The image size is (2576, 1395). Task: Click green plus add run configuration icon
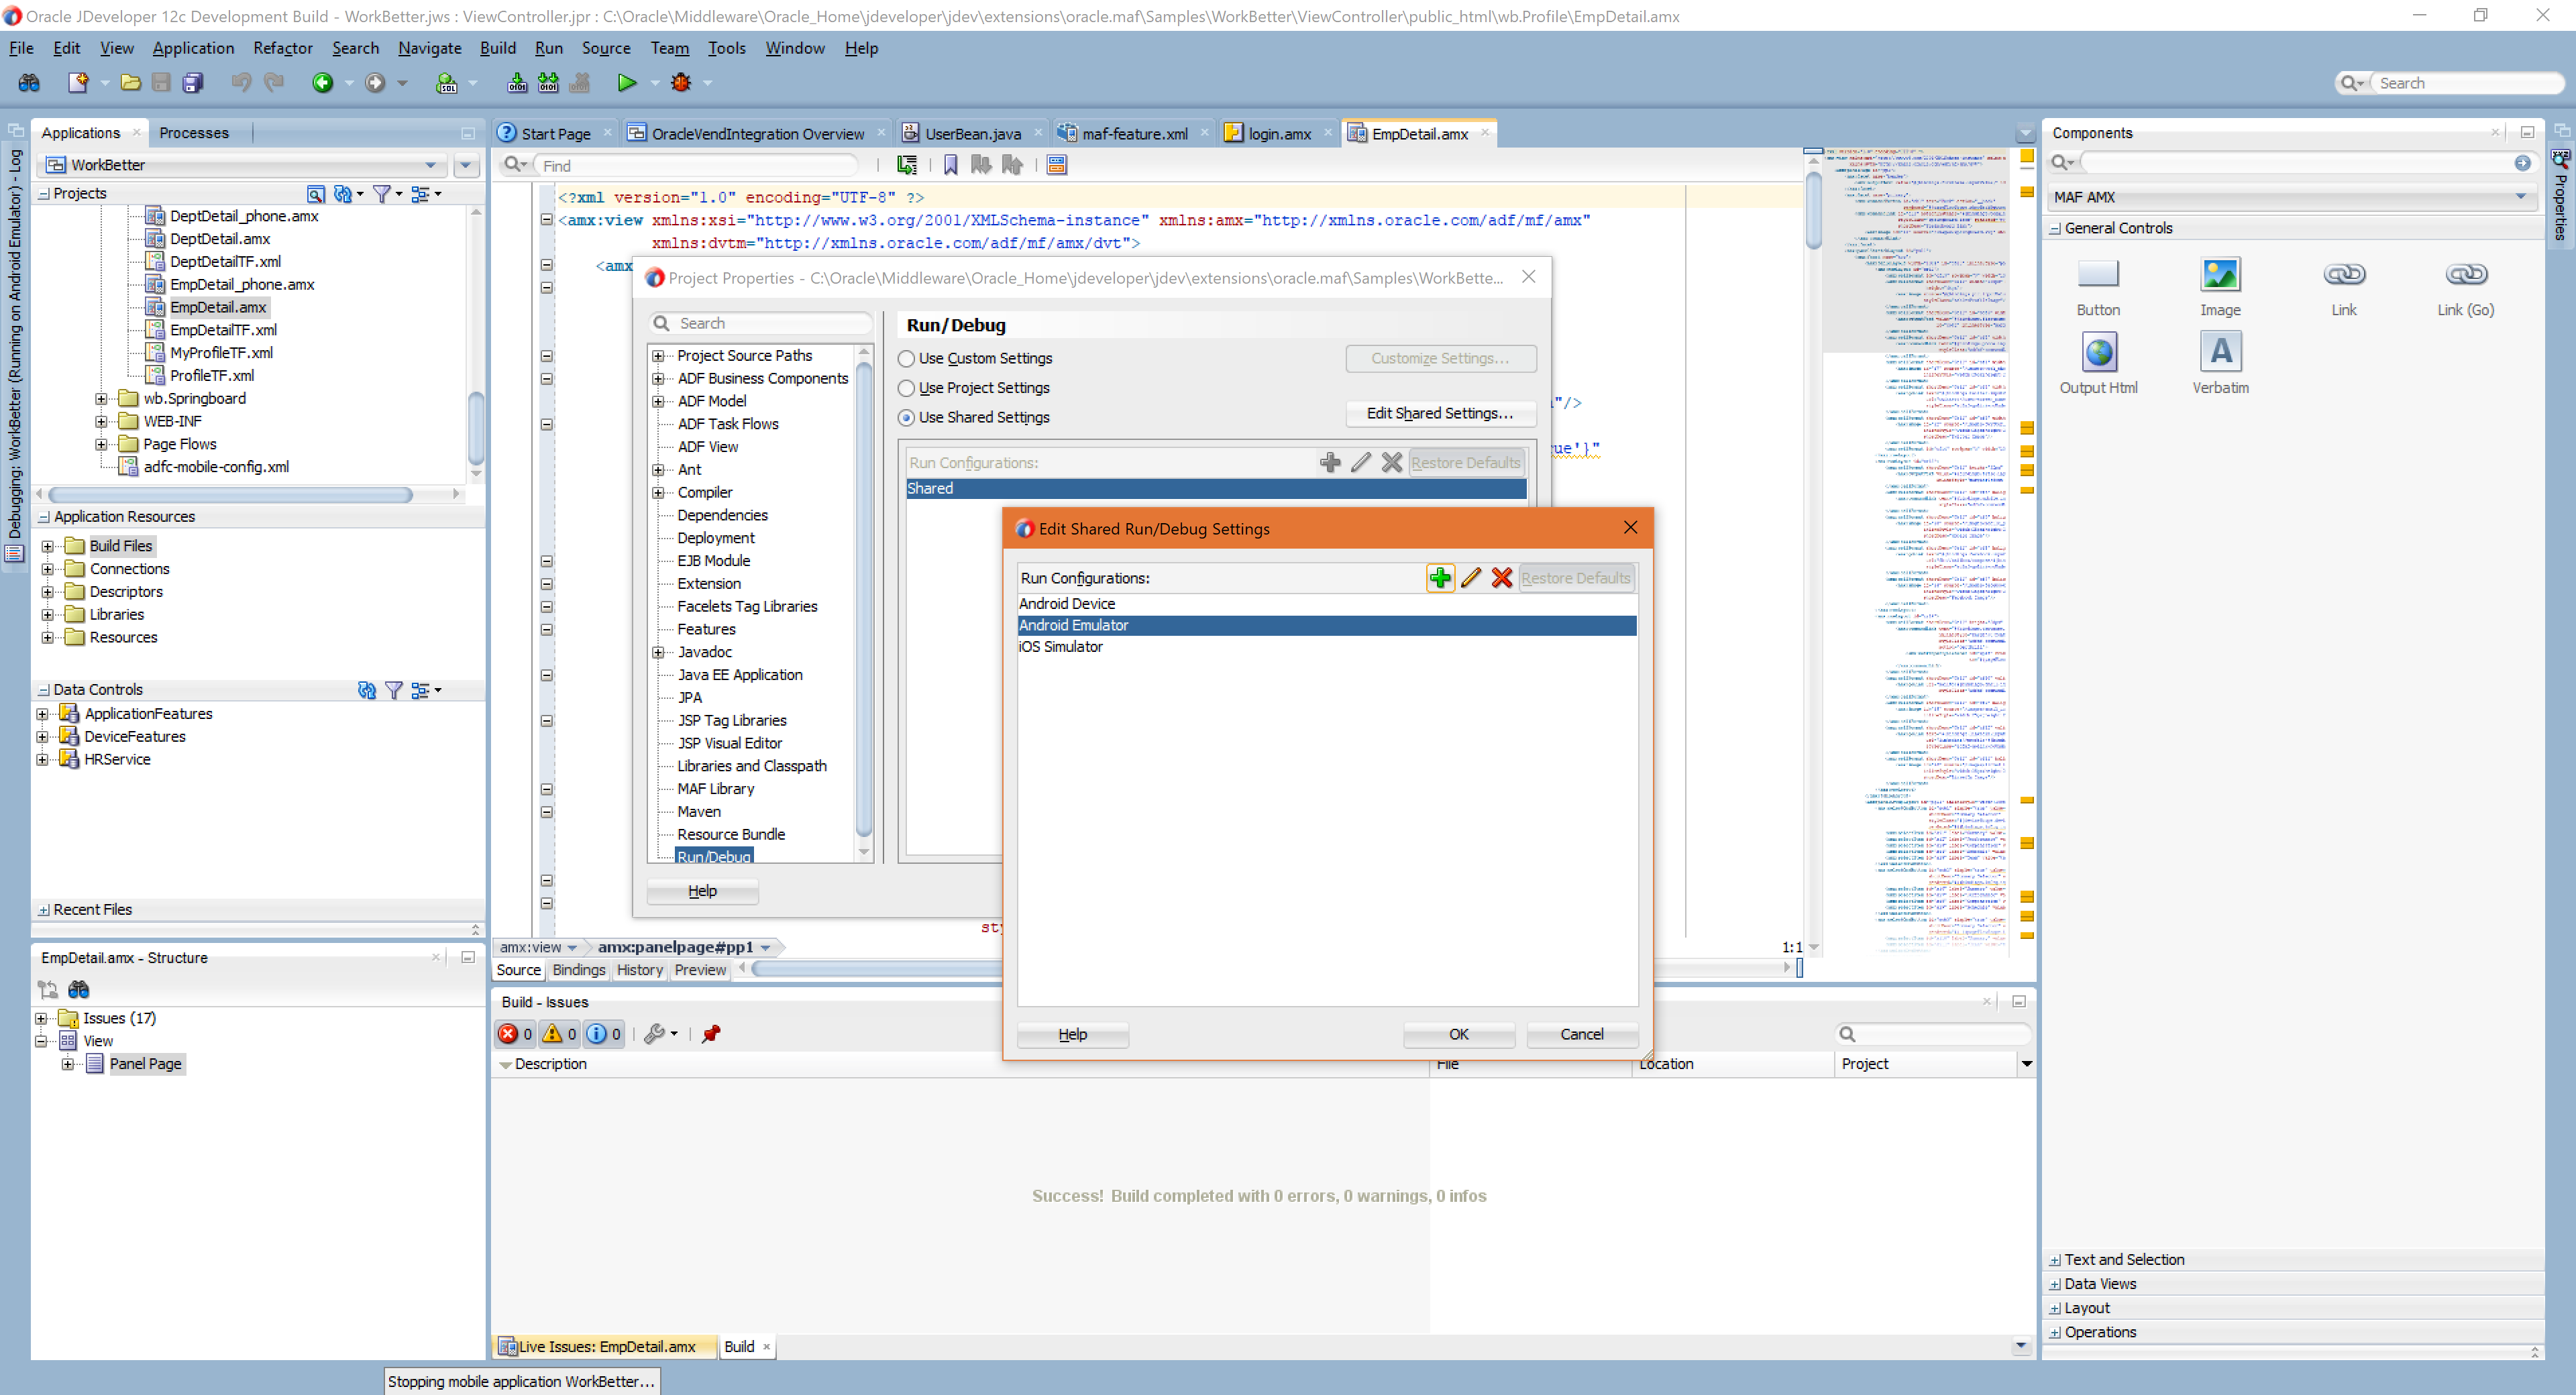point(1439,578)
